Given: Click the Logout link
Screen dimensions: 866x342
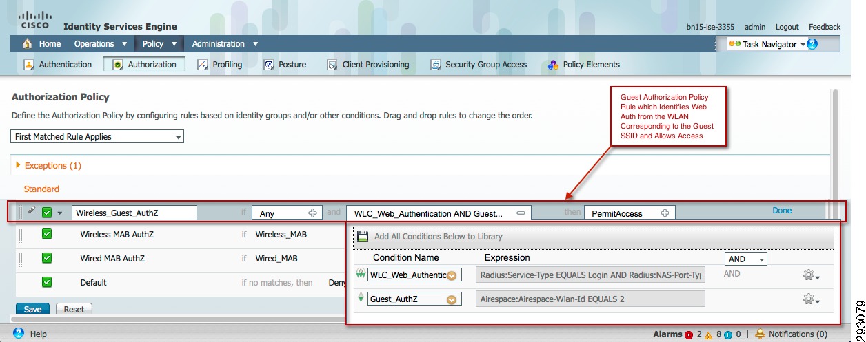Looking at the screenshot, I should pos(787,27).
